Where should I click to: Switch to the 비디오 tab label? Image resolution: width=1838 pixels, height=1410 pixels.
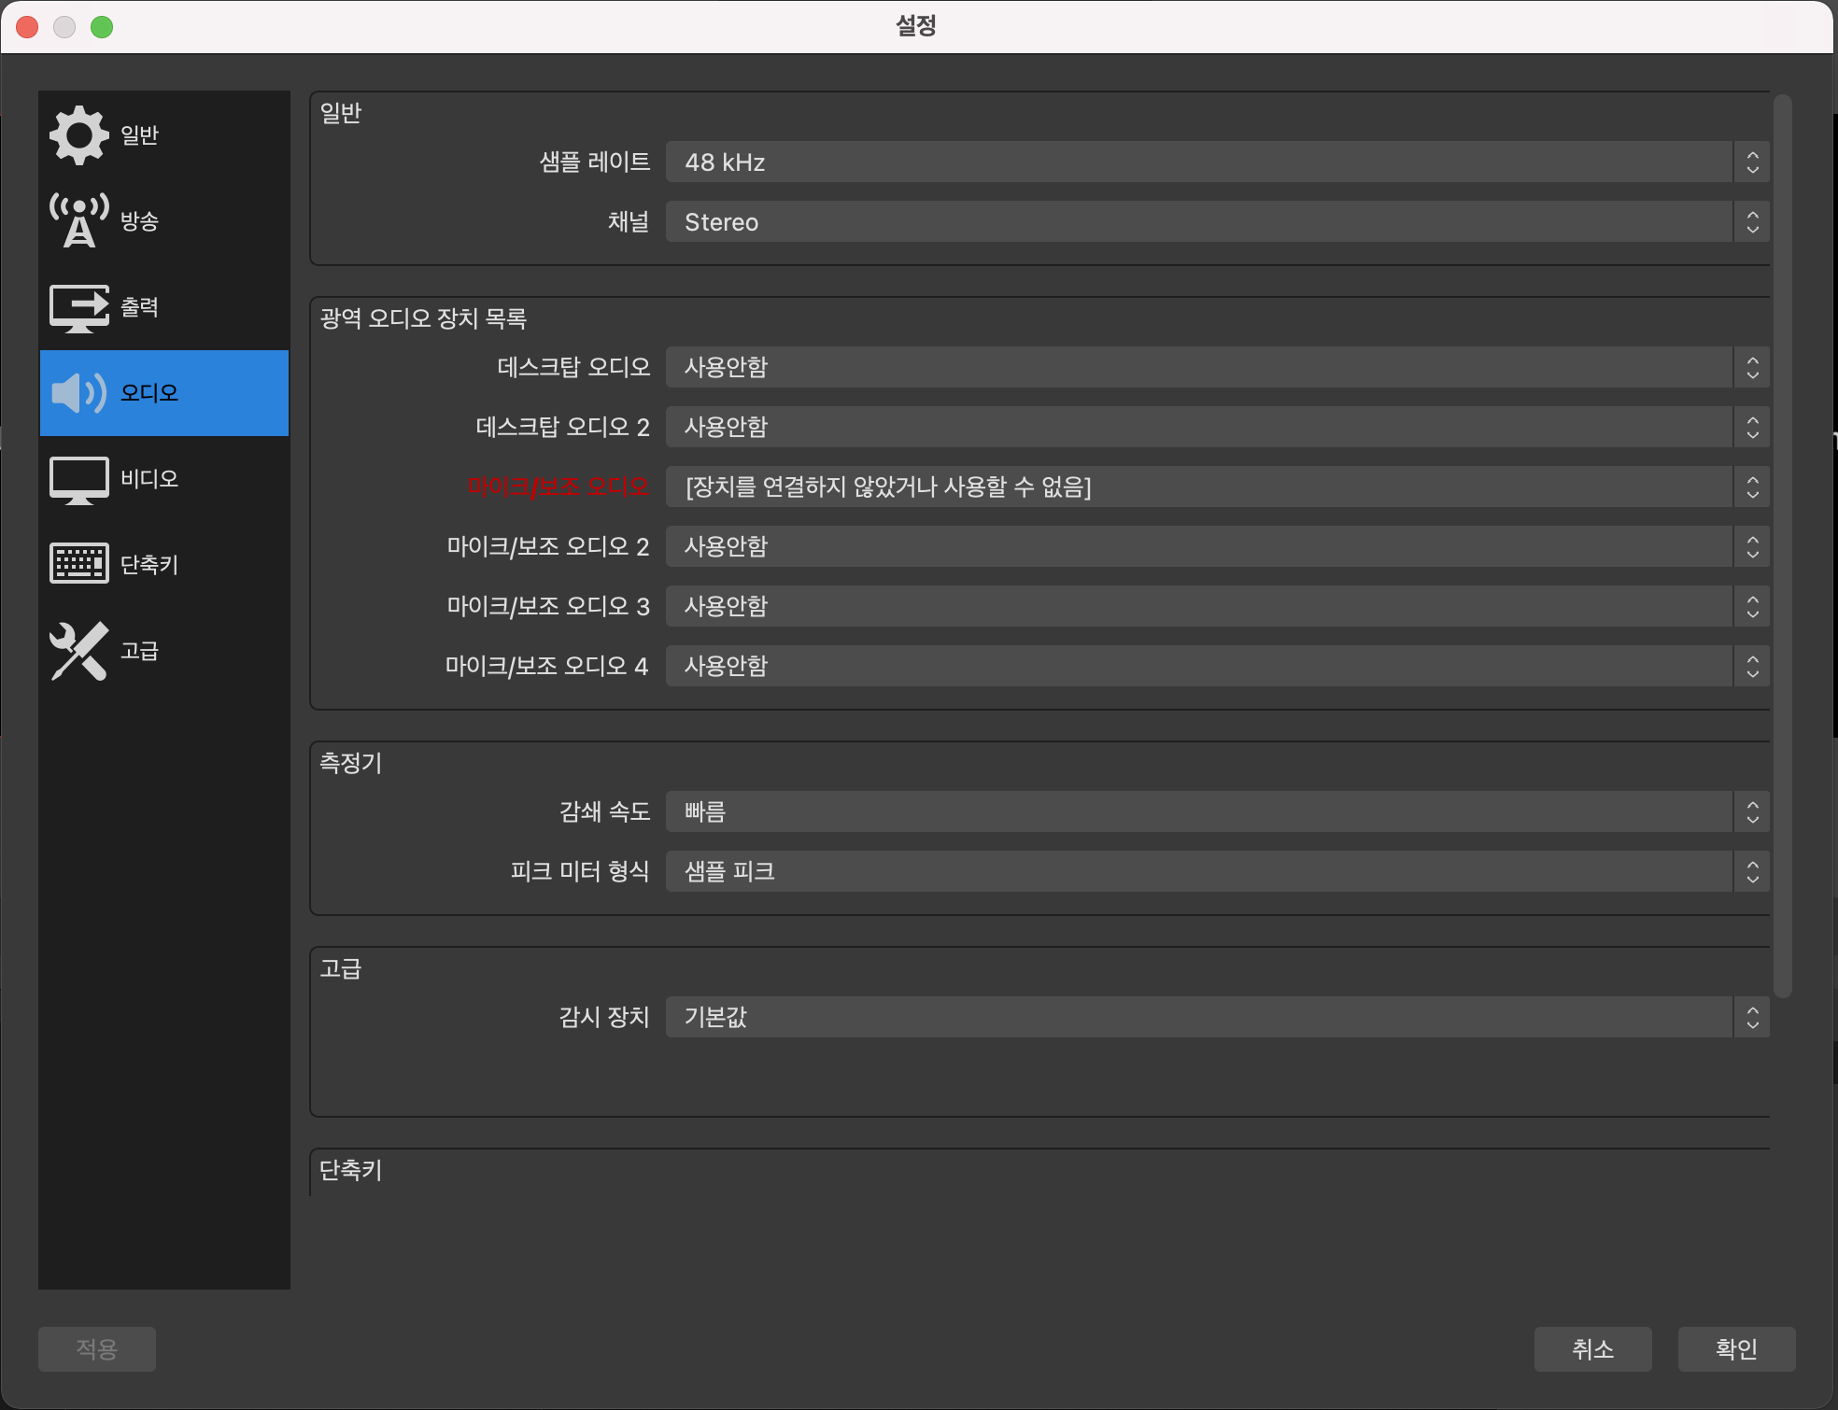149,479
